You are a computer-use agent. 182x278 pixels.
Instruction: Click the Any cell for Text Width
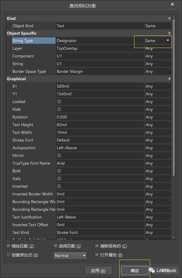pyautogui.click(x=158, y=132)
